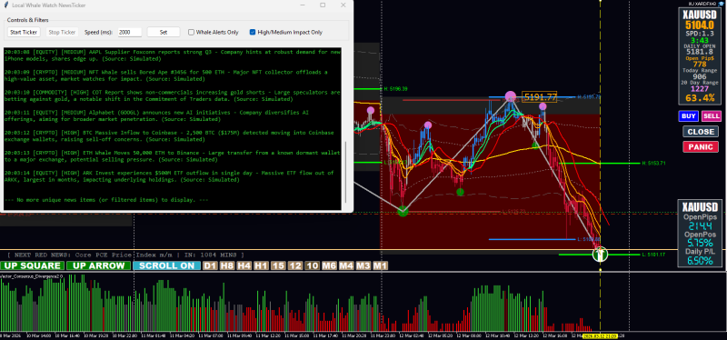Viewport: 727px width, 340px height.
Task: Click the 5191.77 price label on chart
Action: click(x=540, y=97)
